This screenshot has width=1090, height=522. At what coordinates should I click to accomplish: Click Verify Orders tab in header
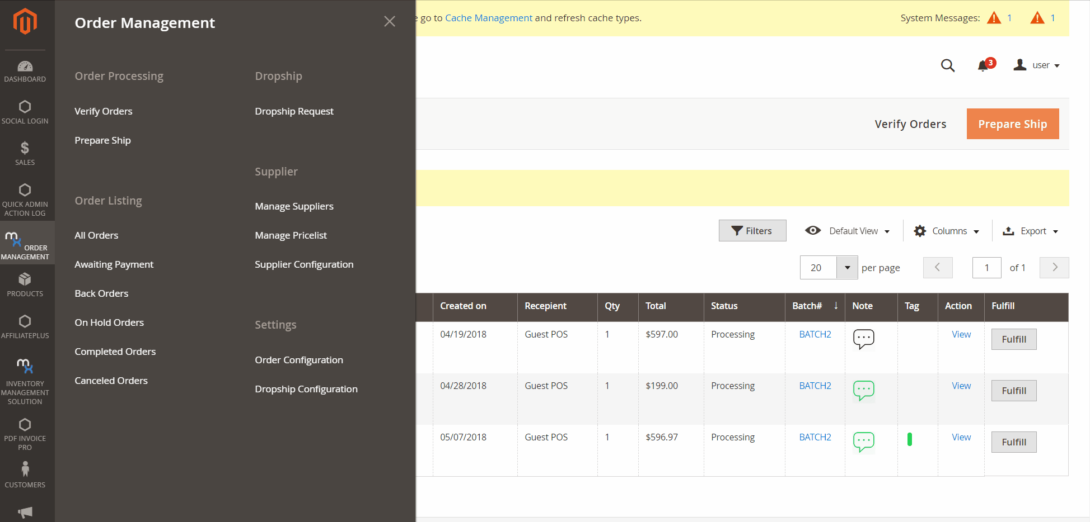(910, 124)
